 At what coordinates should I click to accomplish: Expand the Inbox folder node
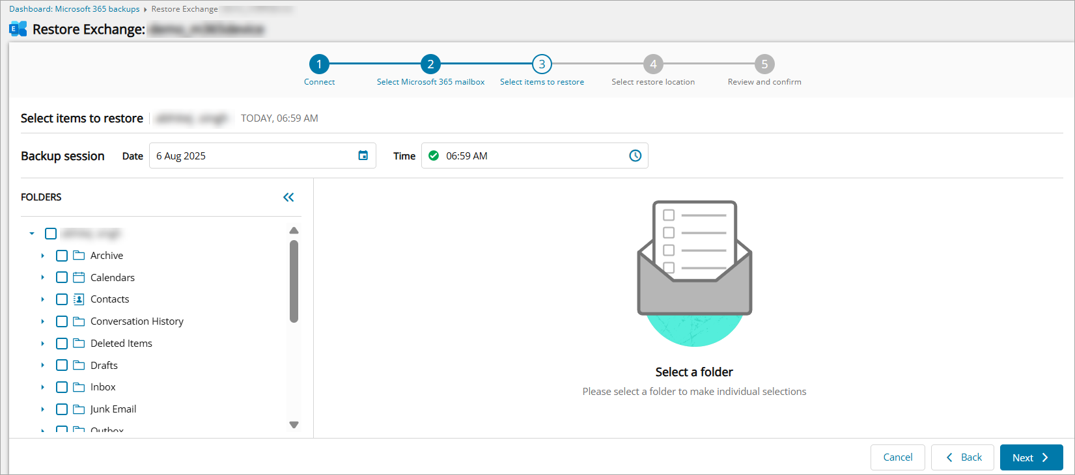pyautogui.click(x=43, y=387)
